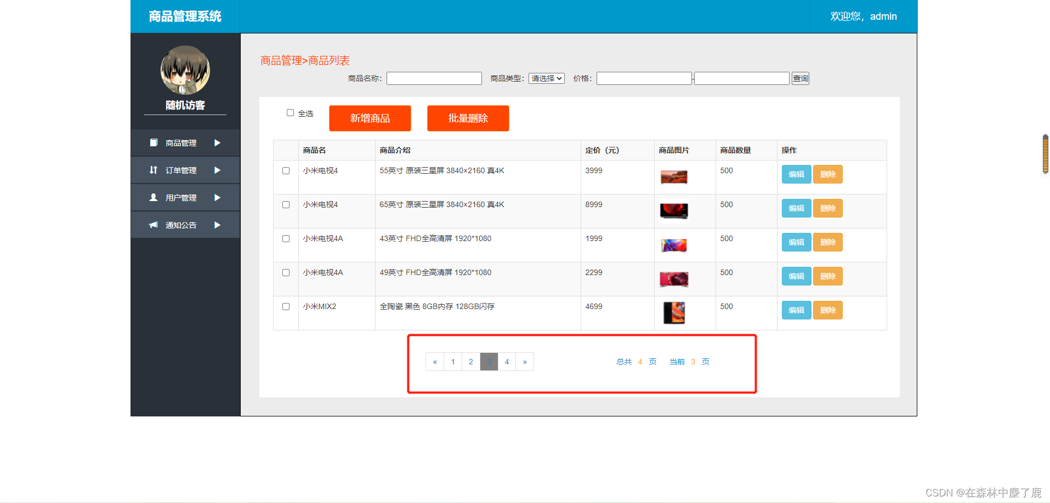
Task: Click the 商品管理系统 header title
Action: [x=185, y=16]
